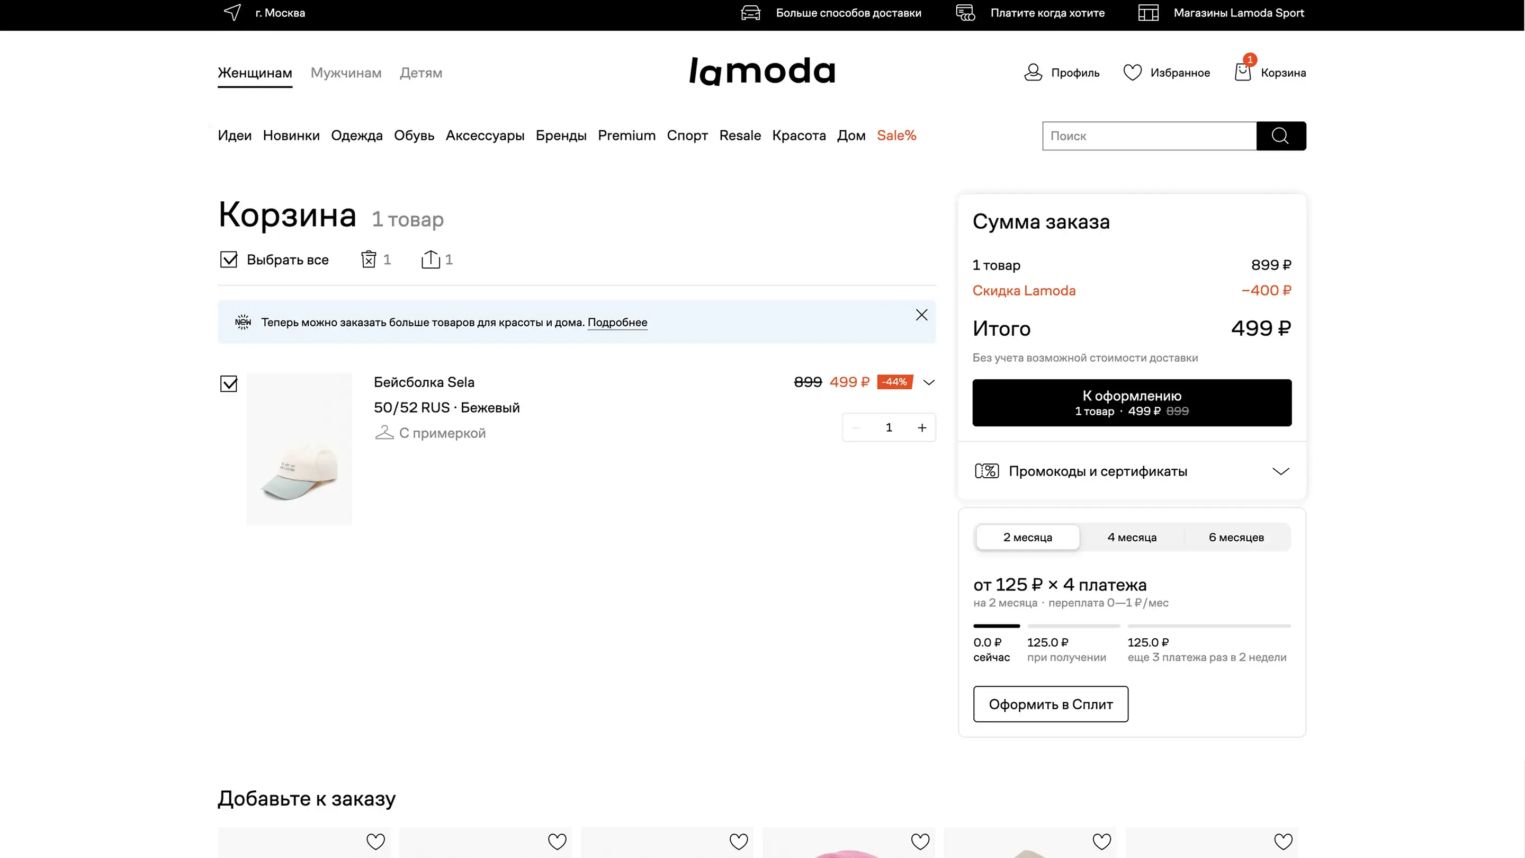Expand price details chevron beside -44% badge

pos(929,382)
